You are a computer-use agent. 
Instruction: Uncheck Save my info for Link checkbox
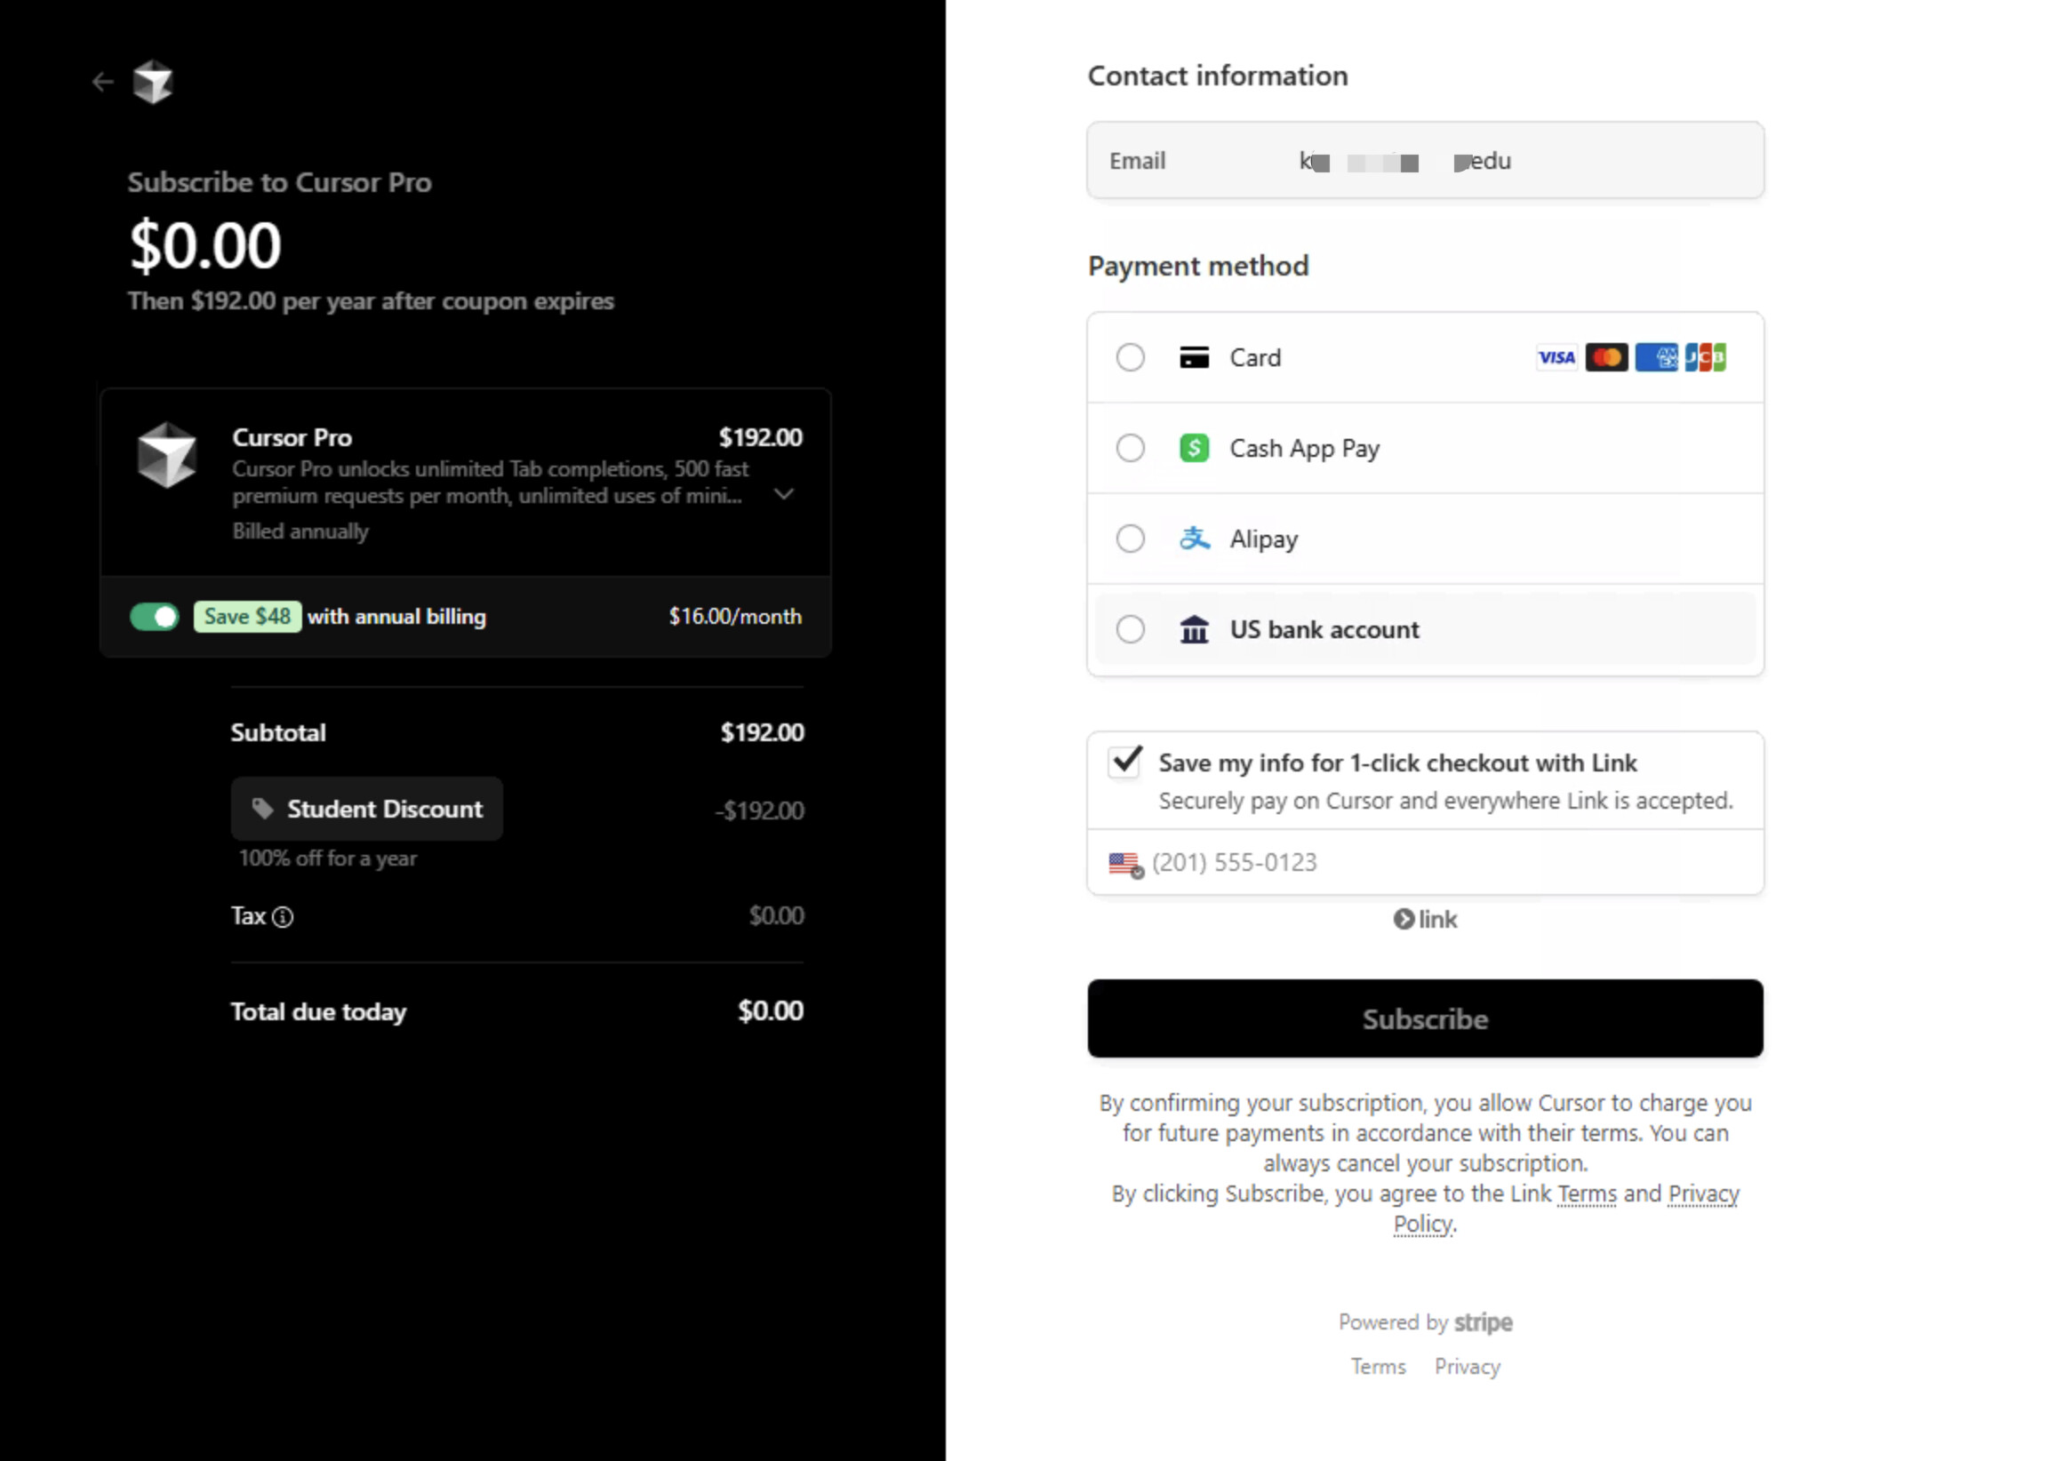tap(1125, 762)
